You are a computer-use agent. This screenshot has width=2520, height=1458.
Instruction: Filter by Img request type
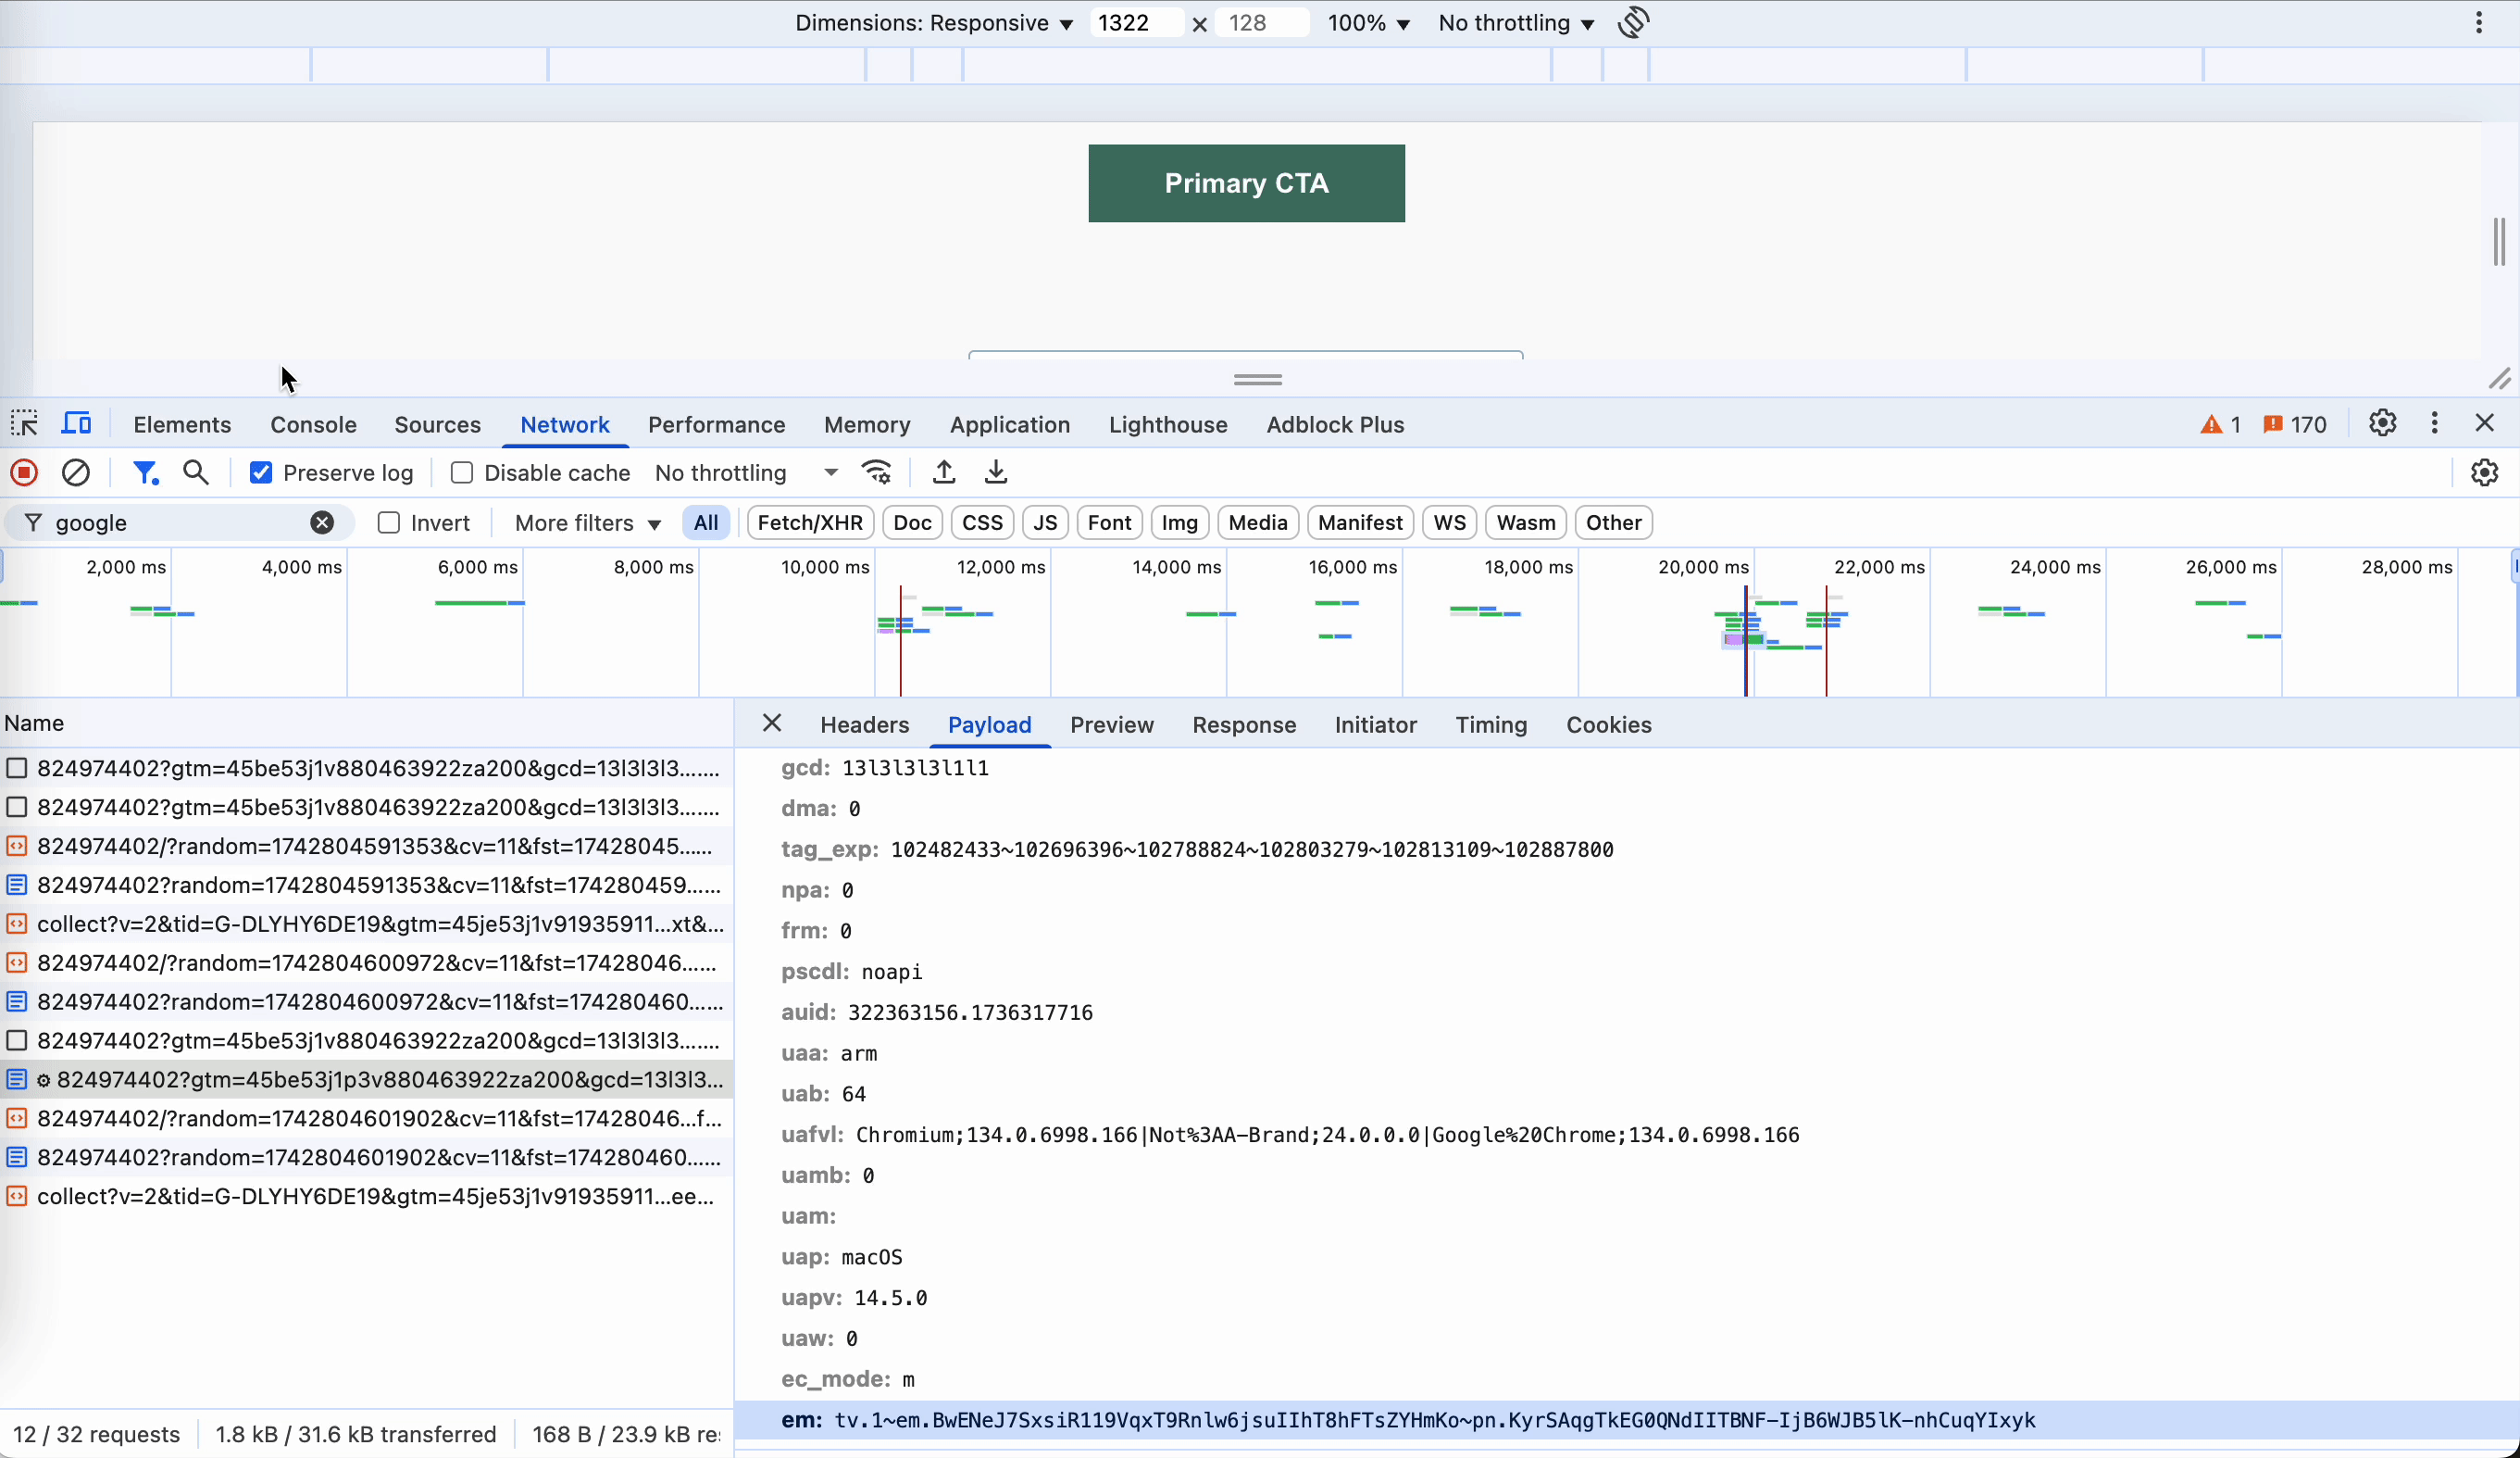tap(1179, 522)
